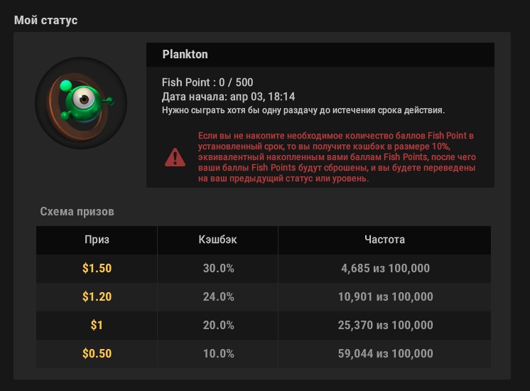Image resolution: width=530 pixels, height=391 pixels.
Task: Click the 25,370 из 100,000 frequency
Action: coord(385,325)
